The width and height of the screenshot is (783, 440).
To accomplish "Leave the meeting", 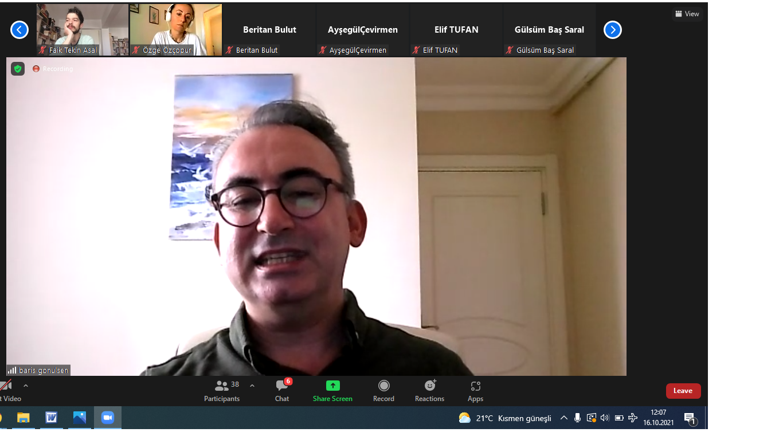I will pos(683,391).
